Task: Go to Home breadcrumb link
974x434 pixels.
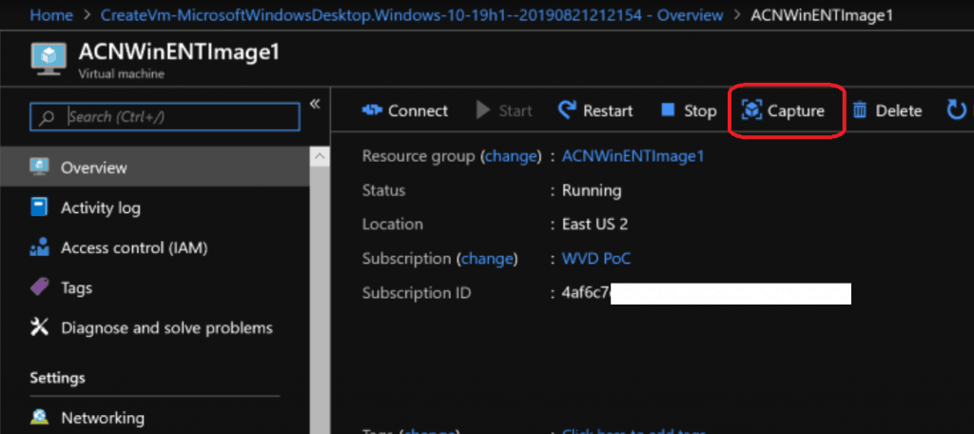Action: [x=50, y=14]
